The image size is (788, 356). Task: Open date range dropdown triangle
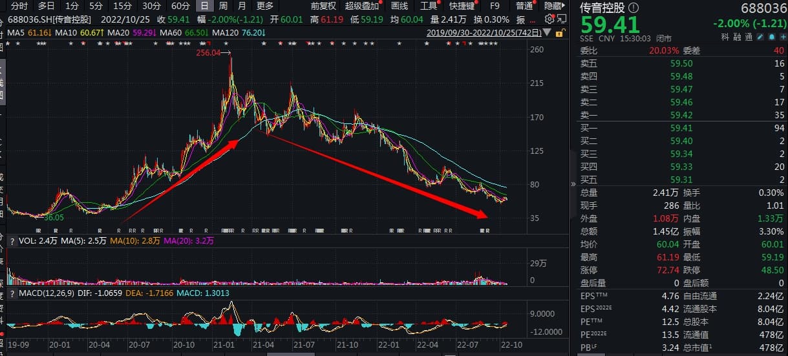point(548,32)
